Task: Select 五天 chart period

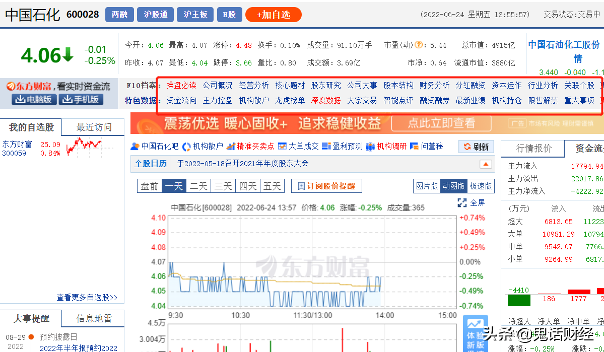Action: 272,186
